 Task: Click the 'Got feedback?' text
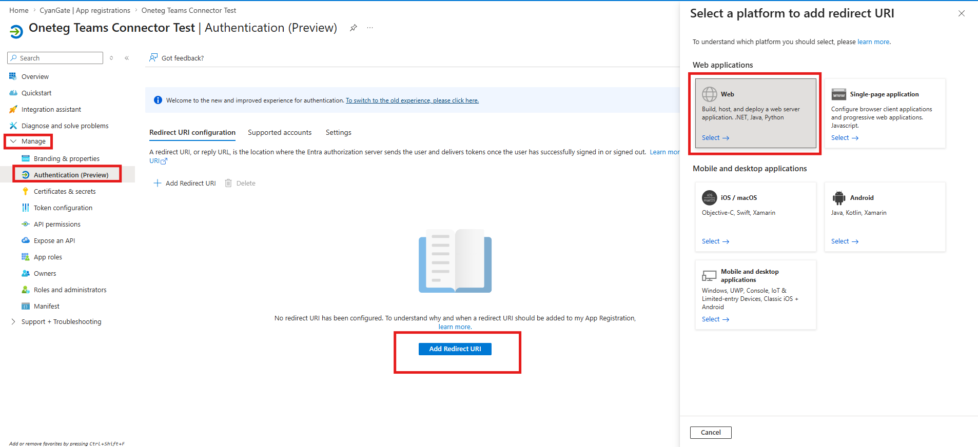pos(183,58)
